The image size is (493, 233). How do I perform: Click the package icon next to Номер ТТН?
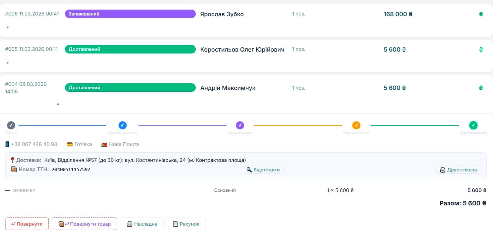[14, 170]
